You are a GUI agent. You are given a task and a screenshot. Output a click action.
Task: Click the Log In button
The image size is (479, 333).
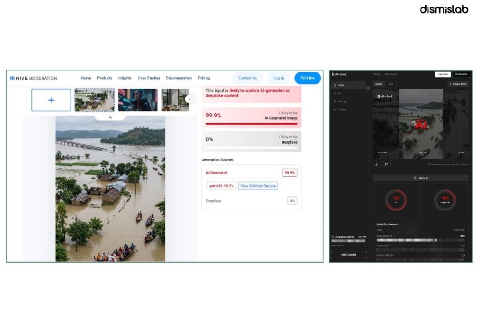point(279,78)
